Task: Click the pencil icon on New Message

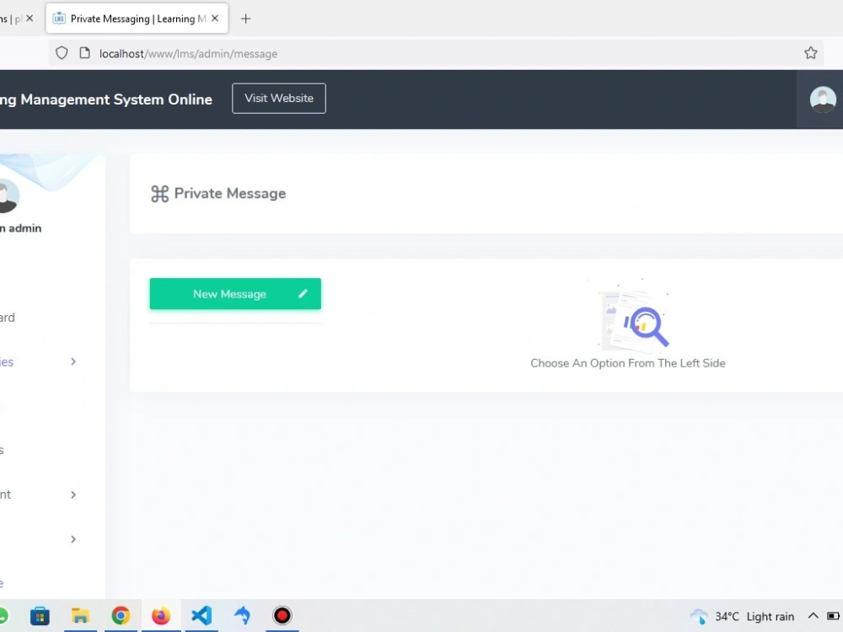Action: coord(303,293)
